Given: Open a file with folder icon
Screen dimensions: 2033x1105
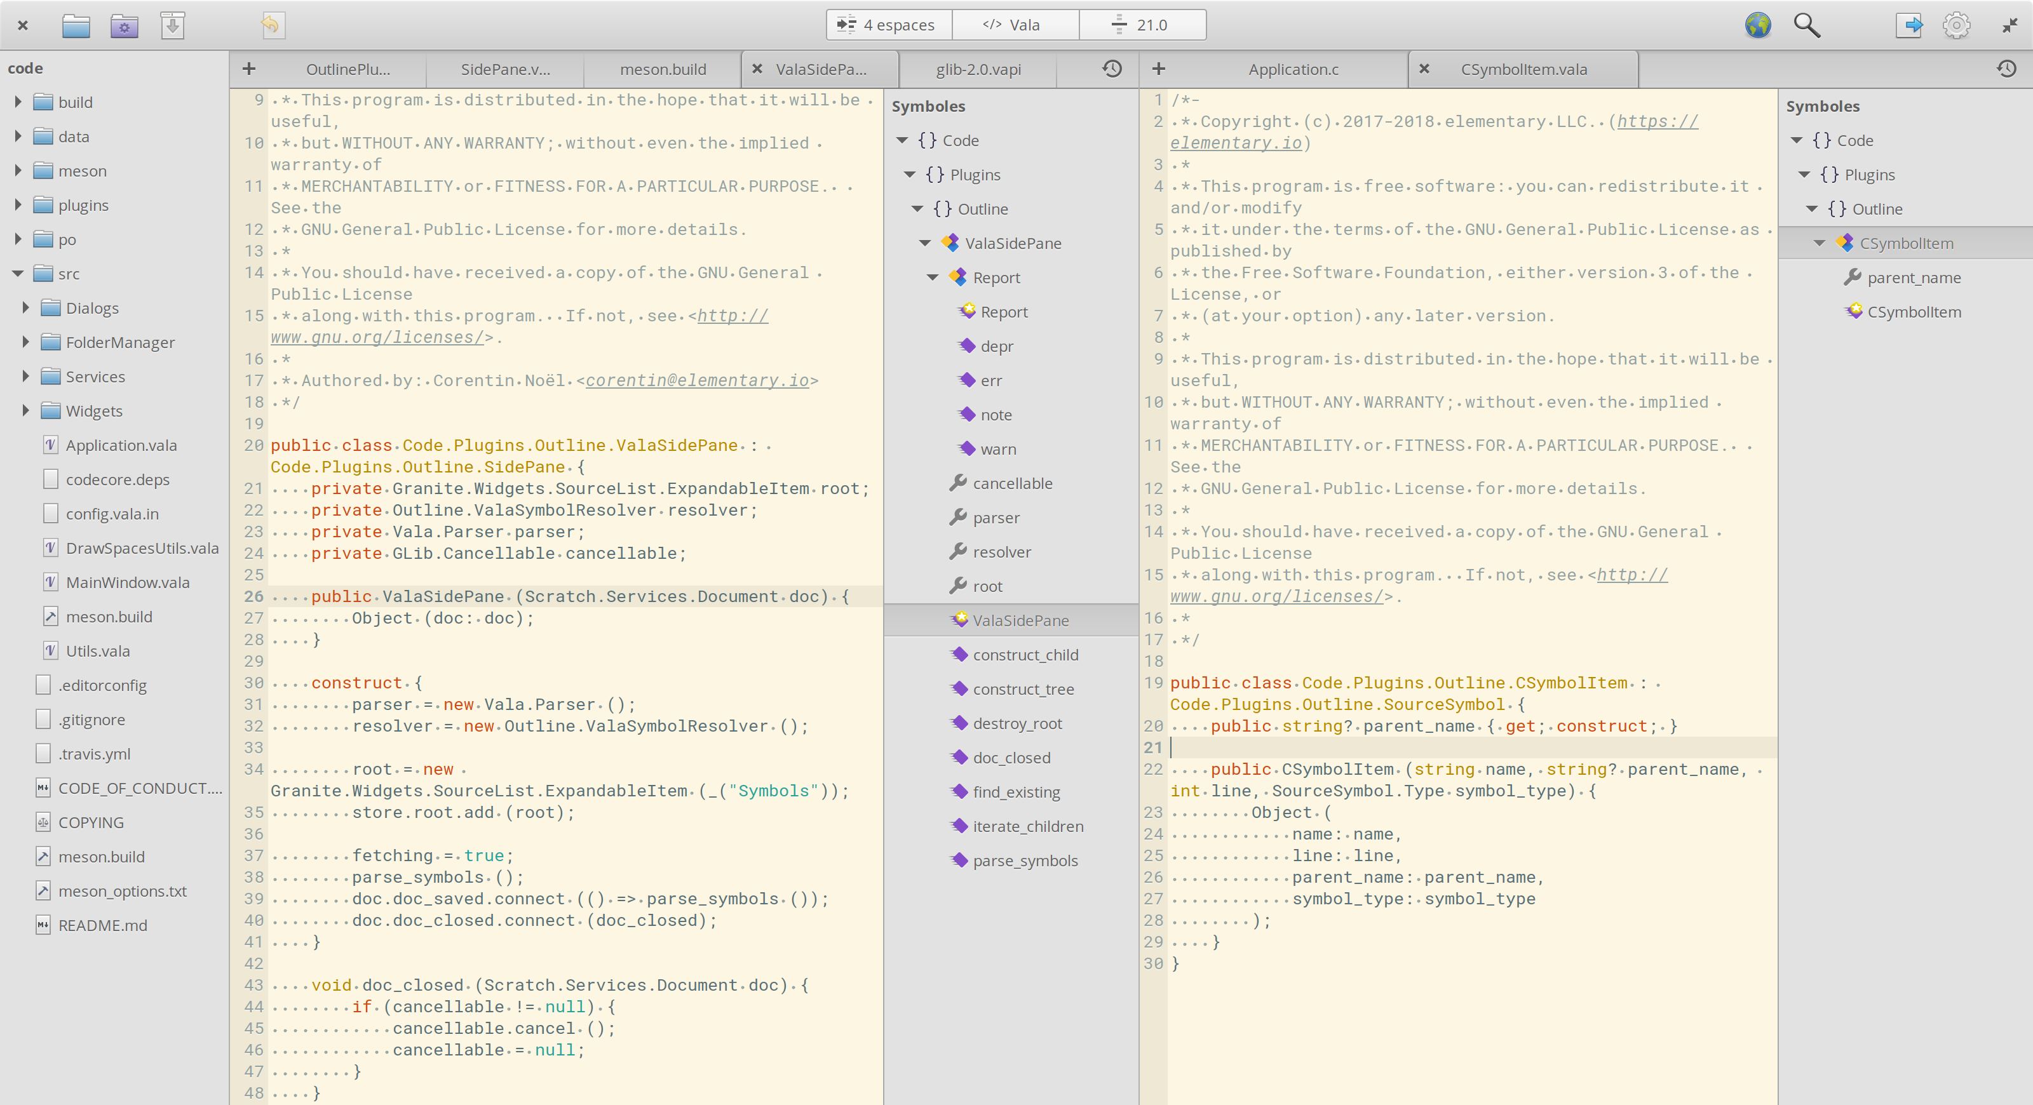Looking at the screenshot, I should pos(76,25).
